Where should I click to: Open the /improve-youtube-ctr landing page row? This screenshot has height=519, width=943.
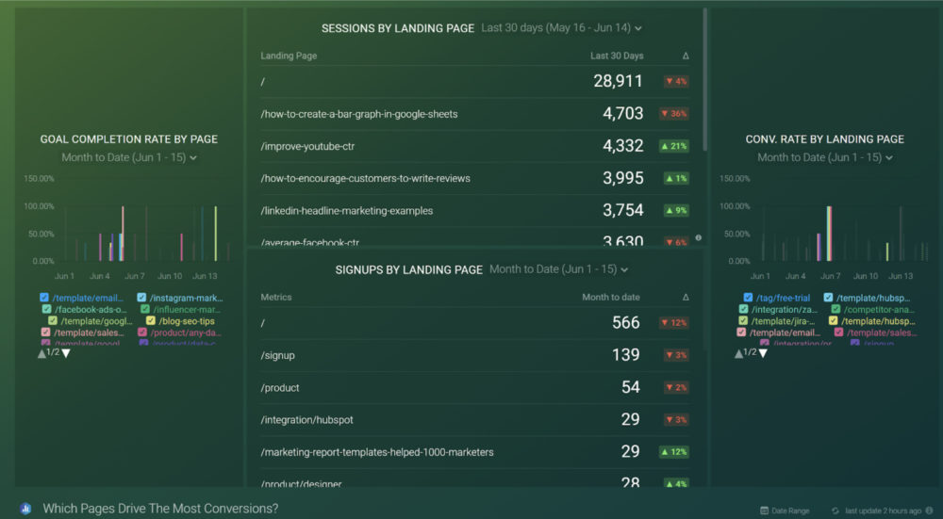307,146
